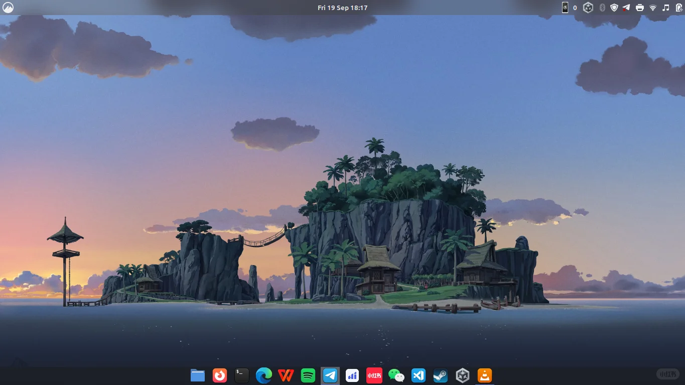685x385 pixels.
Task: Launch Steam from the dock
Action: [x=440, y=375]
